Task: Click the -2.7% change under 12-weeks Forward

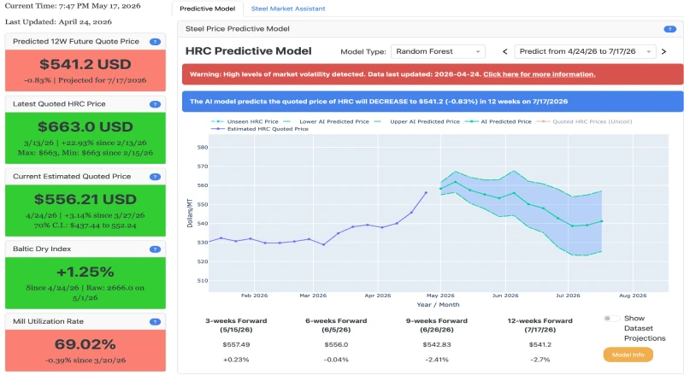Action: (540, 360)
